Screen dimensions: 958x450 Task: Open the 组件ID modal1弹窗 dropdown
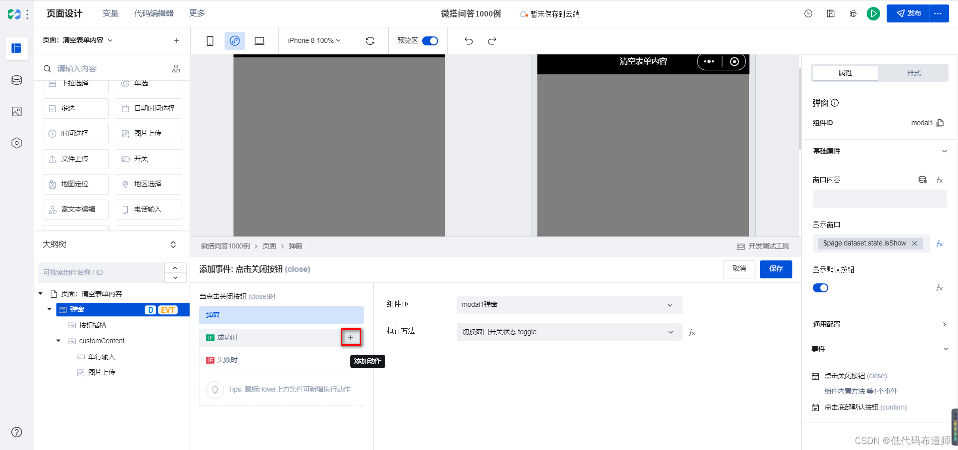[x=569, y=305]
